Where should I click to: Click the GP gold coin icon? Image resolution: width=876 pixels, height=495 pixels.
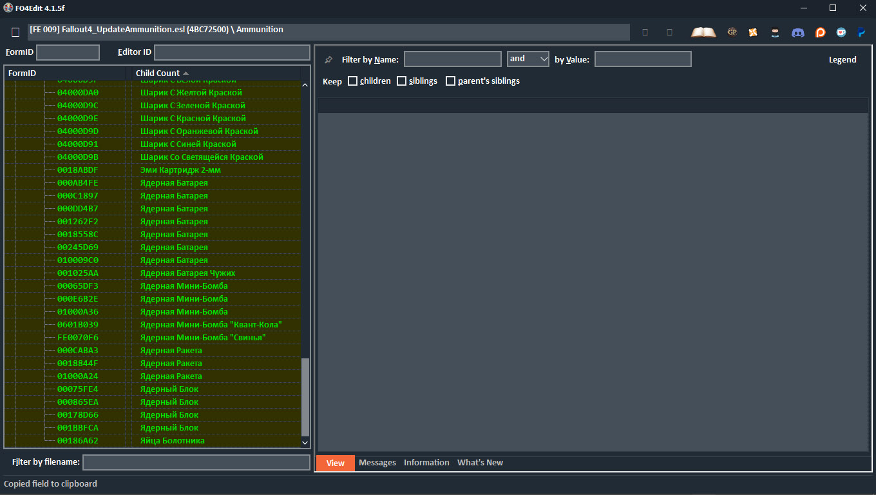pos(732,32)
